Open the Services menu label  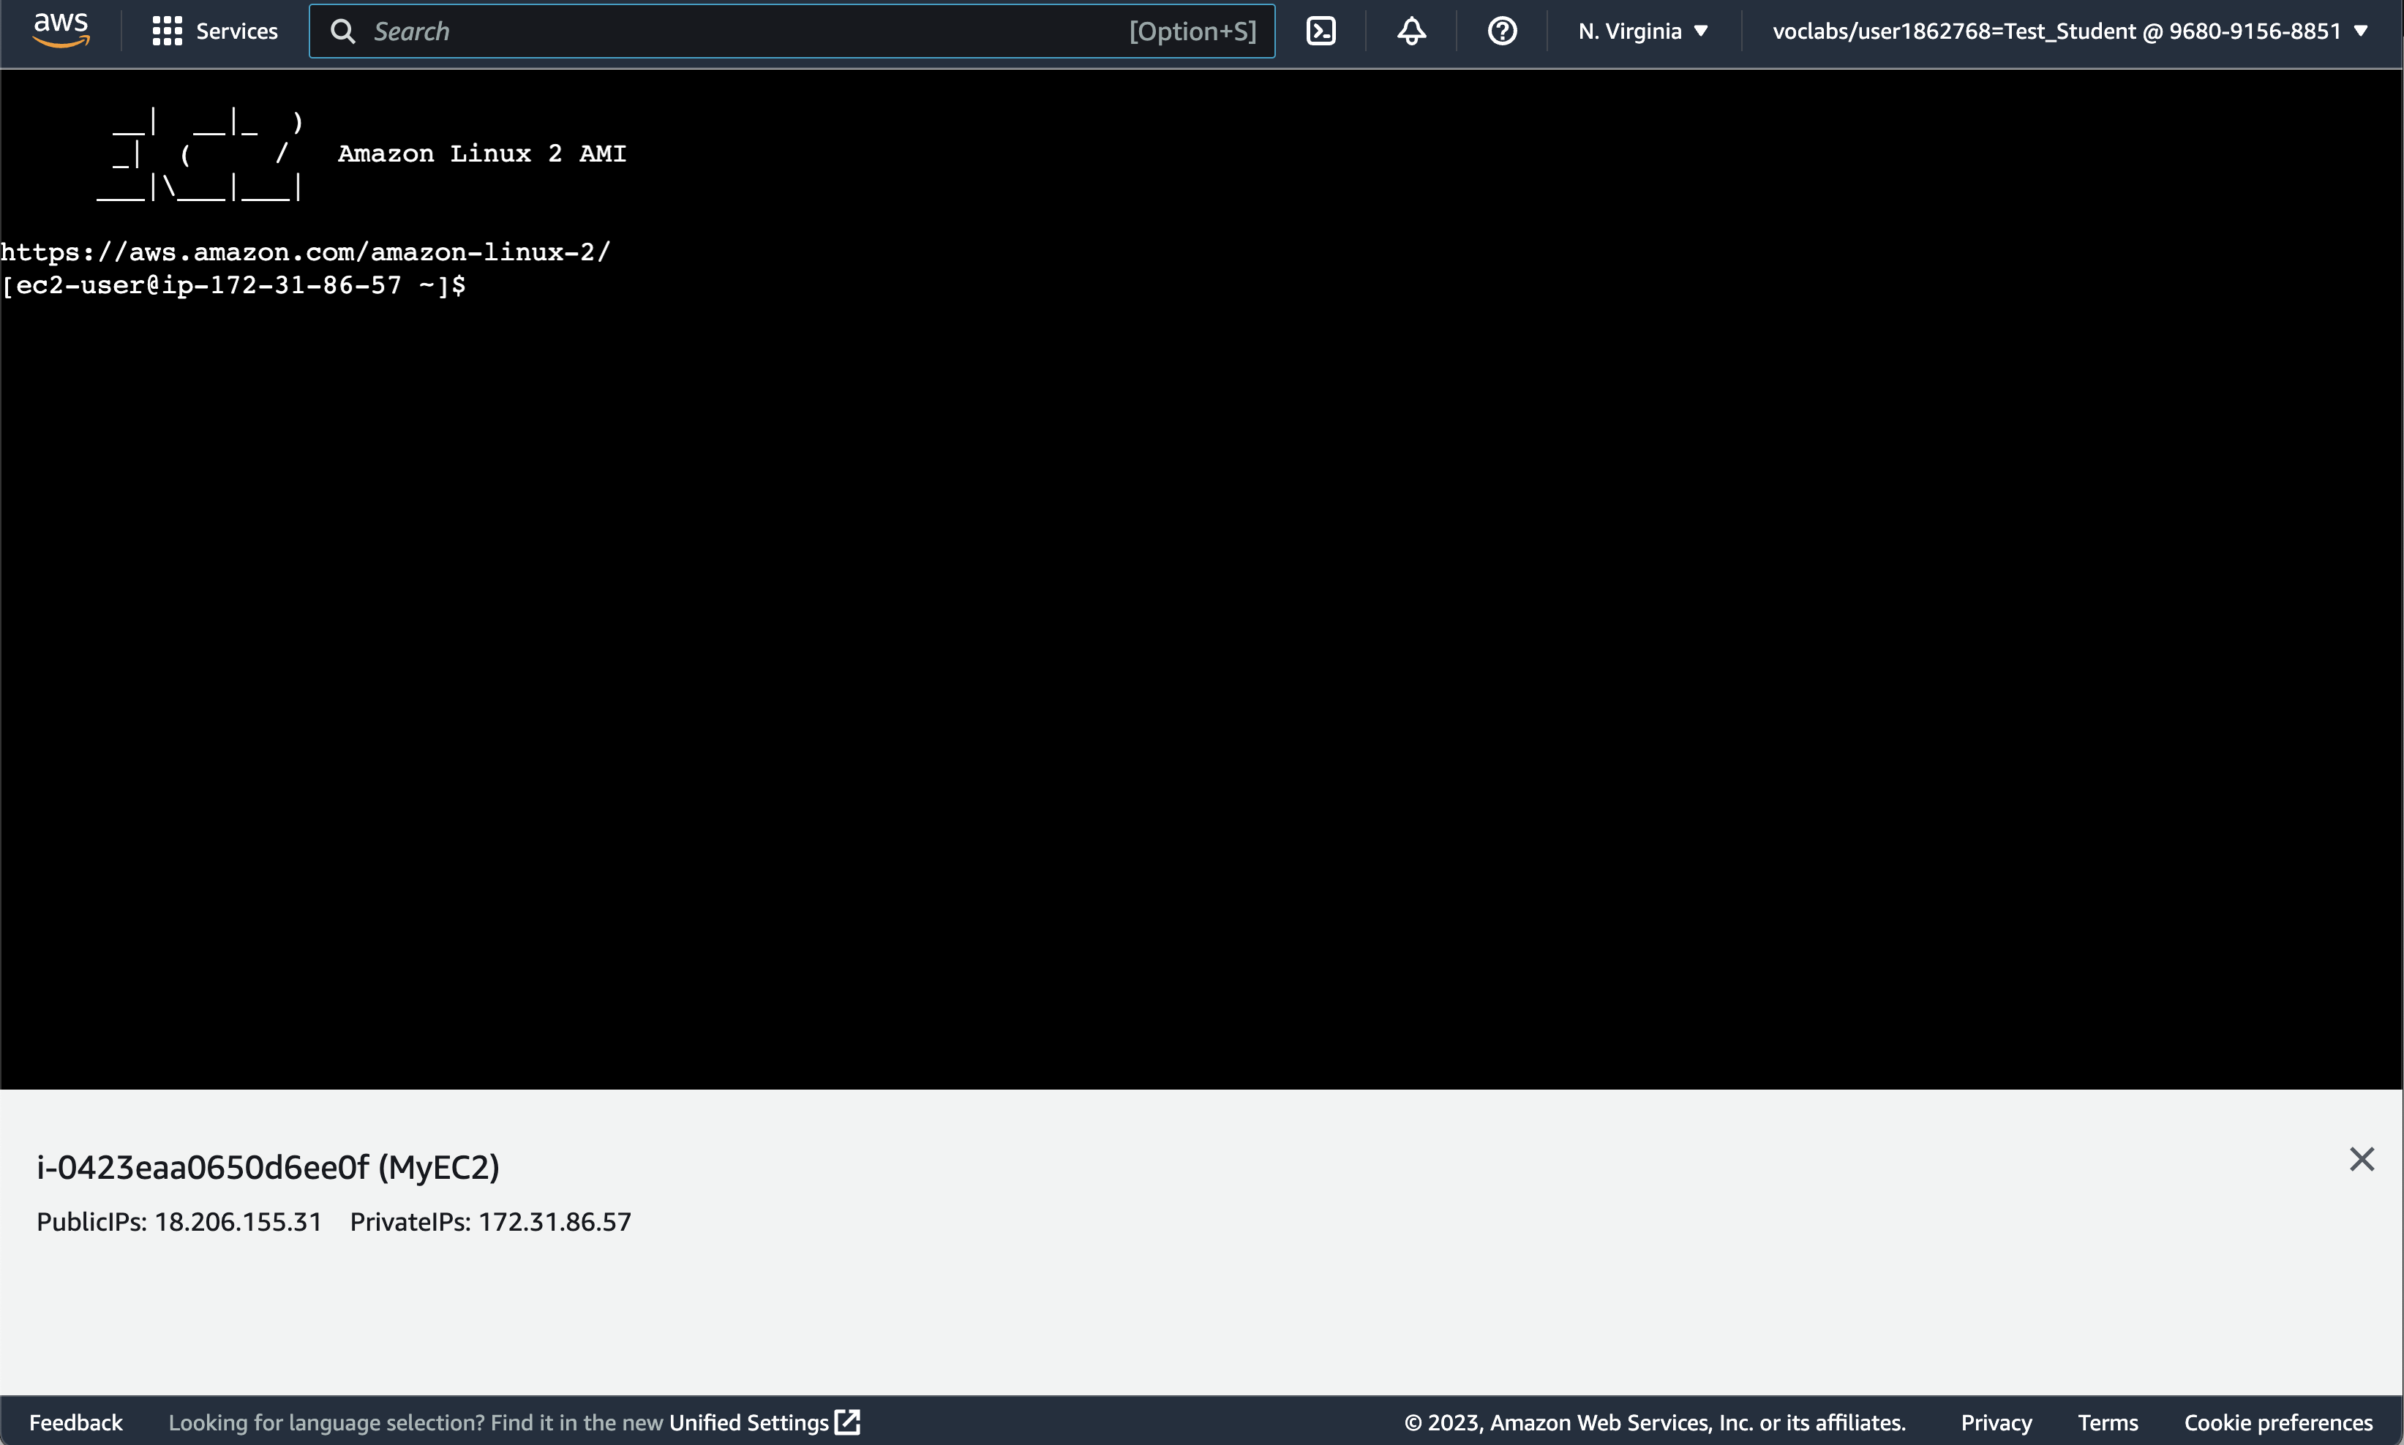(237, 31)
